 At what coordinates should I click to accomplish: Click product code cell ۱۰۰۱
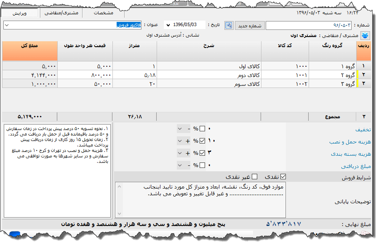pos(285,75)
